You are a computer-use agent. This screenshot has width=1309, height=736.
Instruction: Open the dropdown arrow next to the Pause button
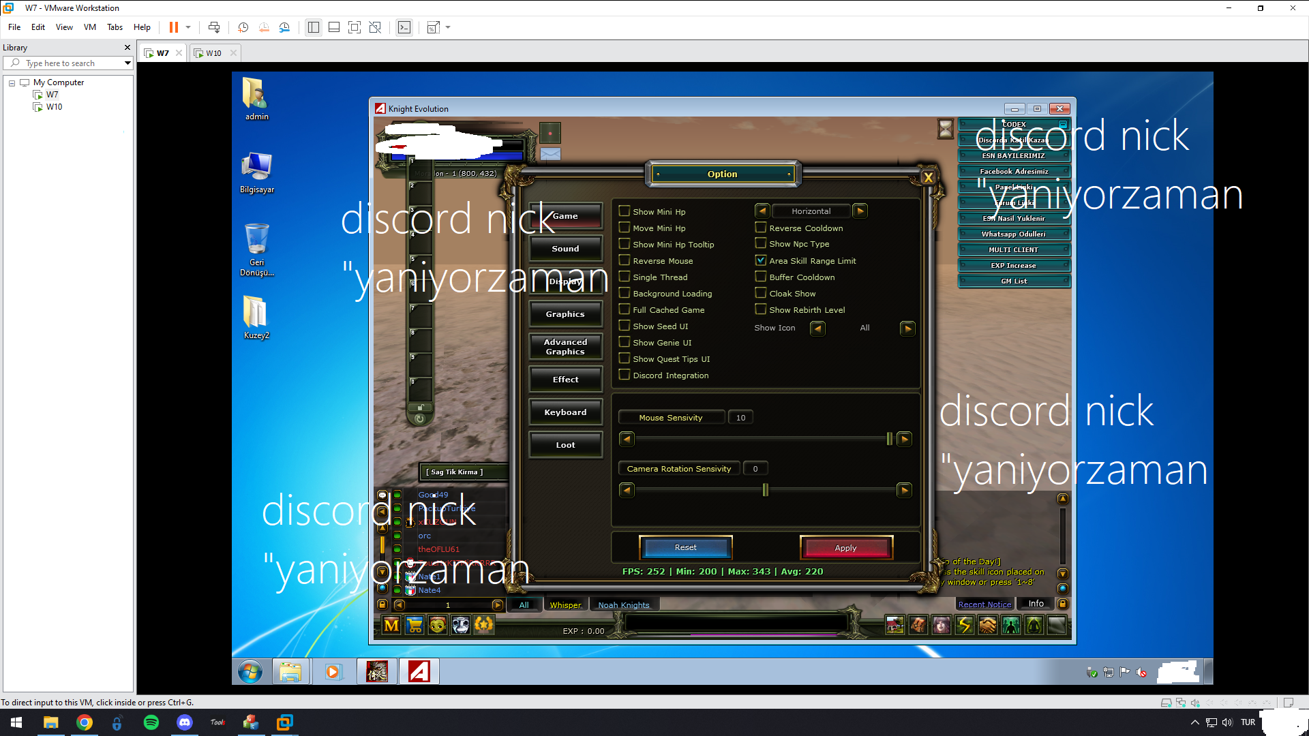point(188,27)
